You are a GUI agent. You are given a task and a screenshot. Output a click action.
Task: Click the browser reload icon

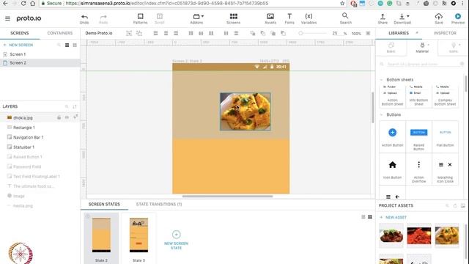[23, 3]
